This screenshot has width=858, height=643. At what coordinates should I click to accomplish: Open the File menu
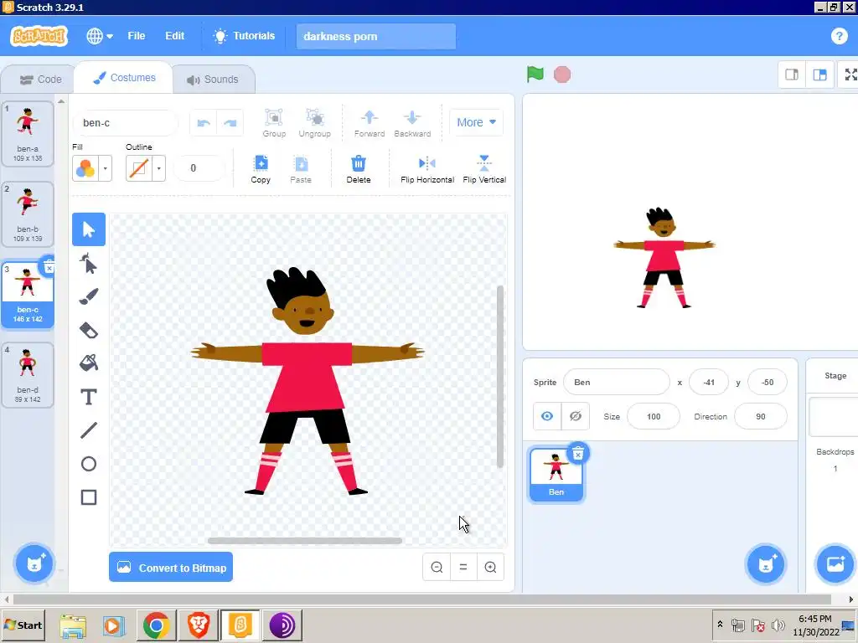[137, 36]
